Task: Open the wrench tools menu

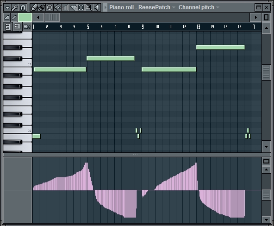Action: click(15, 7)
